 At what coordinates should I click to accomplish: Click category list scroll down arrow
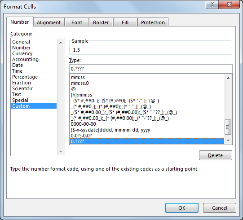coord(61,152)
